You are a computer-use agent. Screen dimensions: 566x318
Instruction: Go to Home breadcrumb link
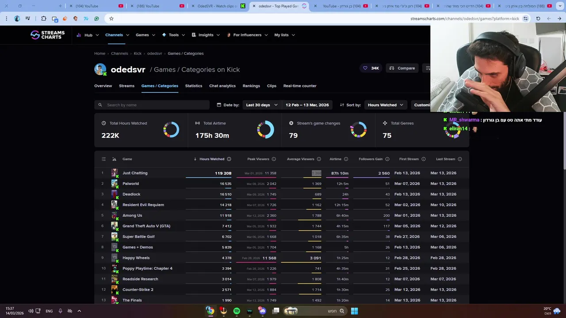tap(99, 53)
